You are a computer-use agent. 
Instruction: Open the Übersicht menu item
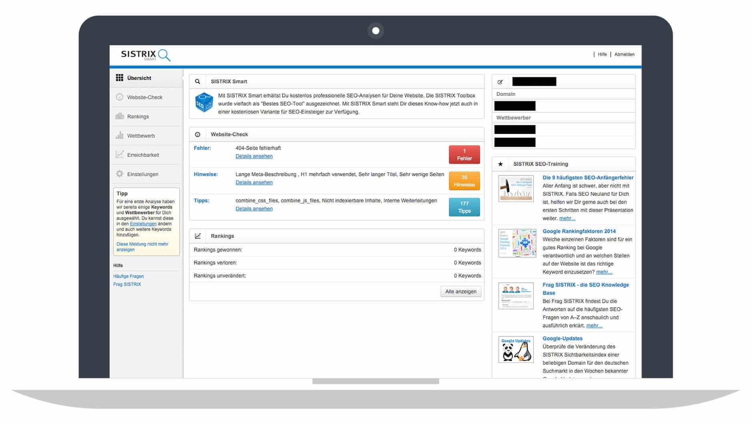point(146,78)
